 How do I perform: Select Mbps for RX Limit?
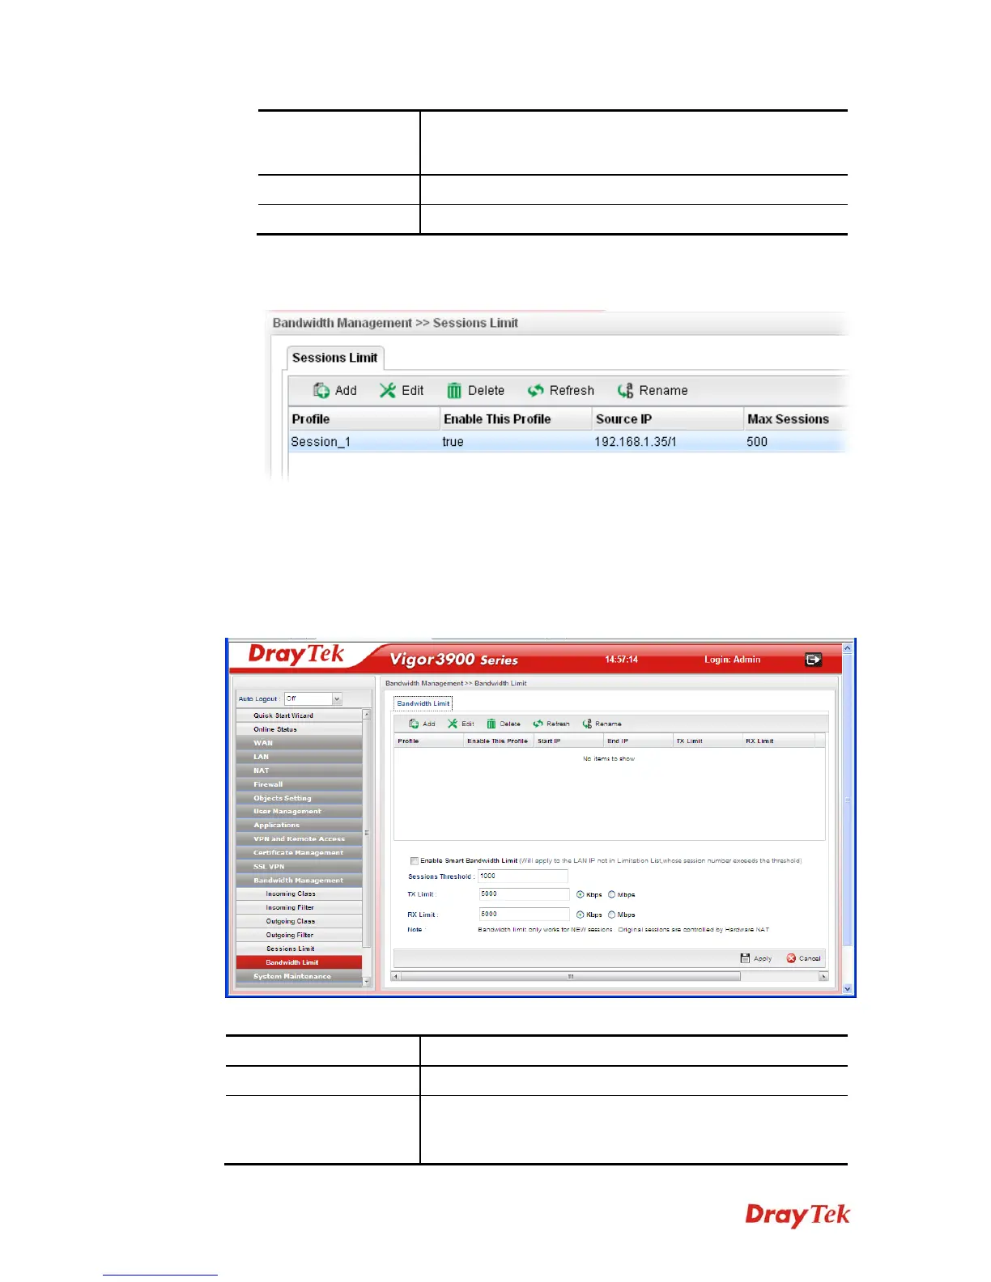tap(611, 915)
